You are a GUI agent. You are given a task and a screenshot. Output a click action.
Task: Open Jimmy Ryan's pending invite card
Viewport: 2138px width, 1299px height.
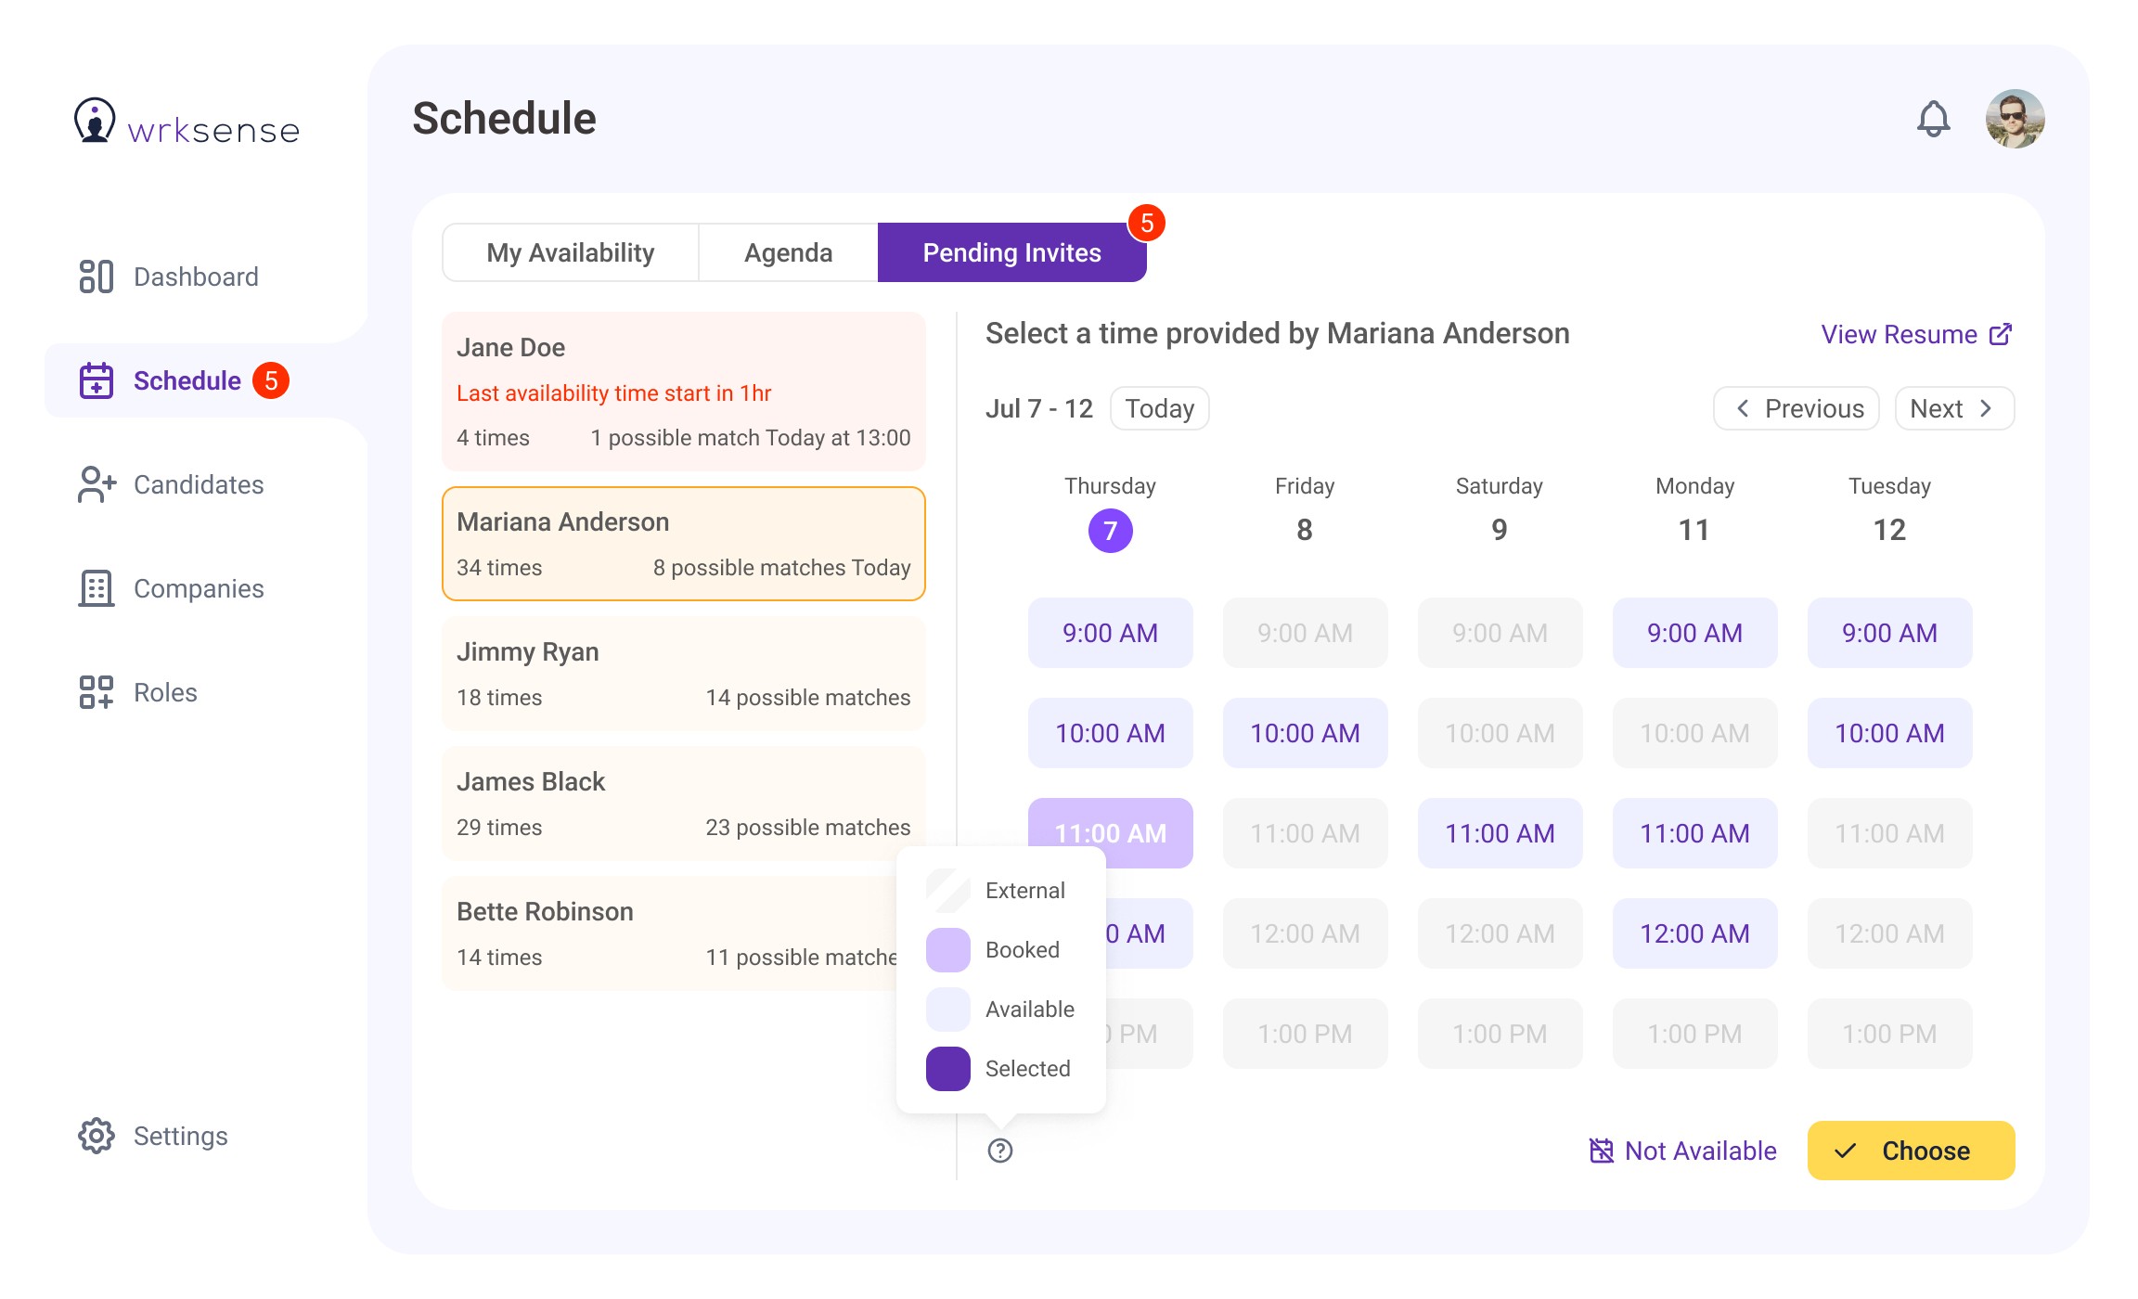pos(683,674)
